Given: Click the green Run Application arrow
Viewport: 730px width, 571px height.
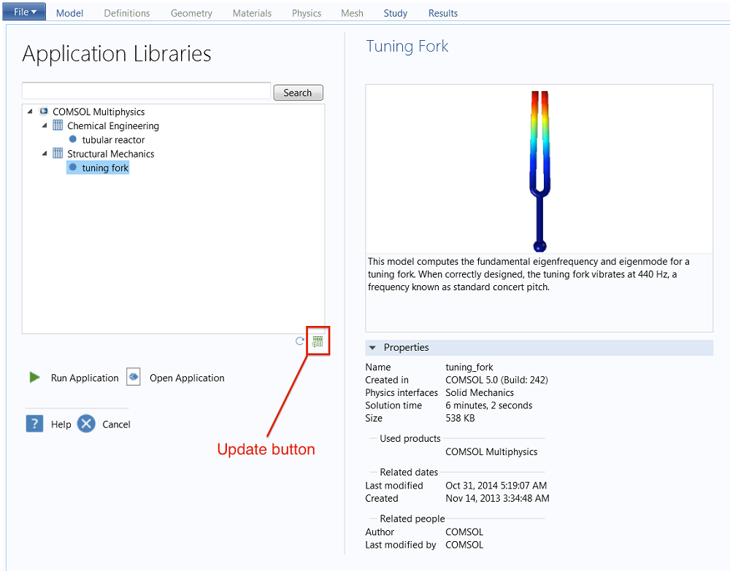Looking at the screenshot, I should [x=34, y=377].
